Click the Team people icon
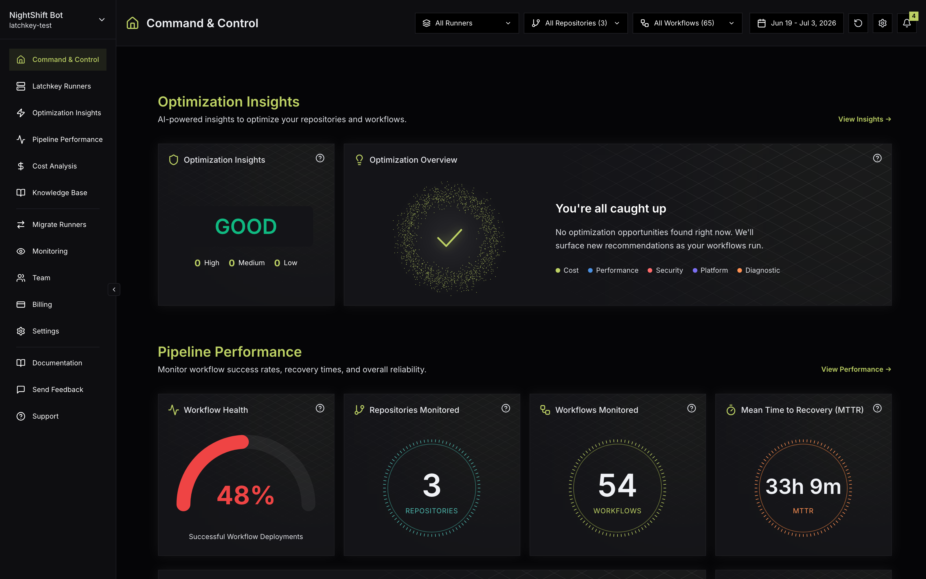The image size is (926, 579). (x=21, y=278)
